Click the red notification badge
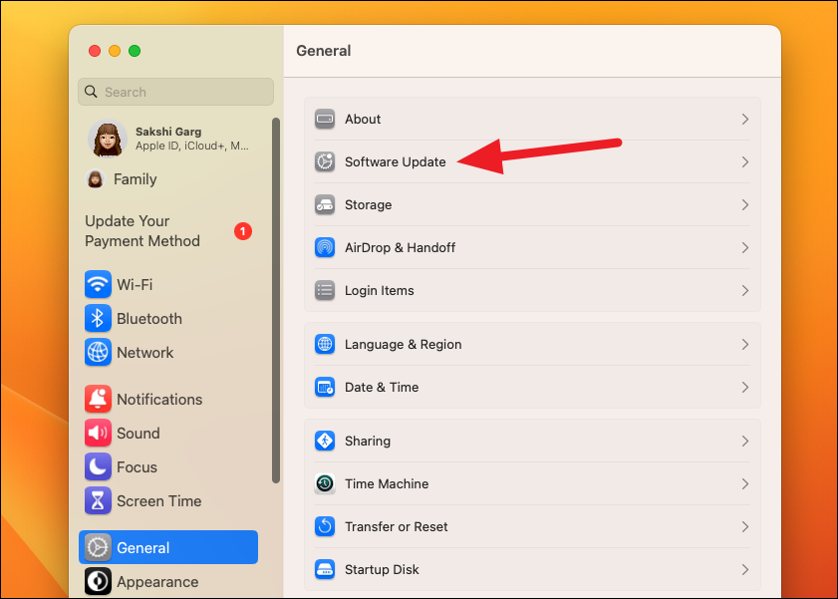This screenshot has height=599, width=838. [x=243, y=231]
